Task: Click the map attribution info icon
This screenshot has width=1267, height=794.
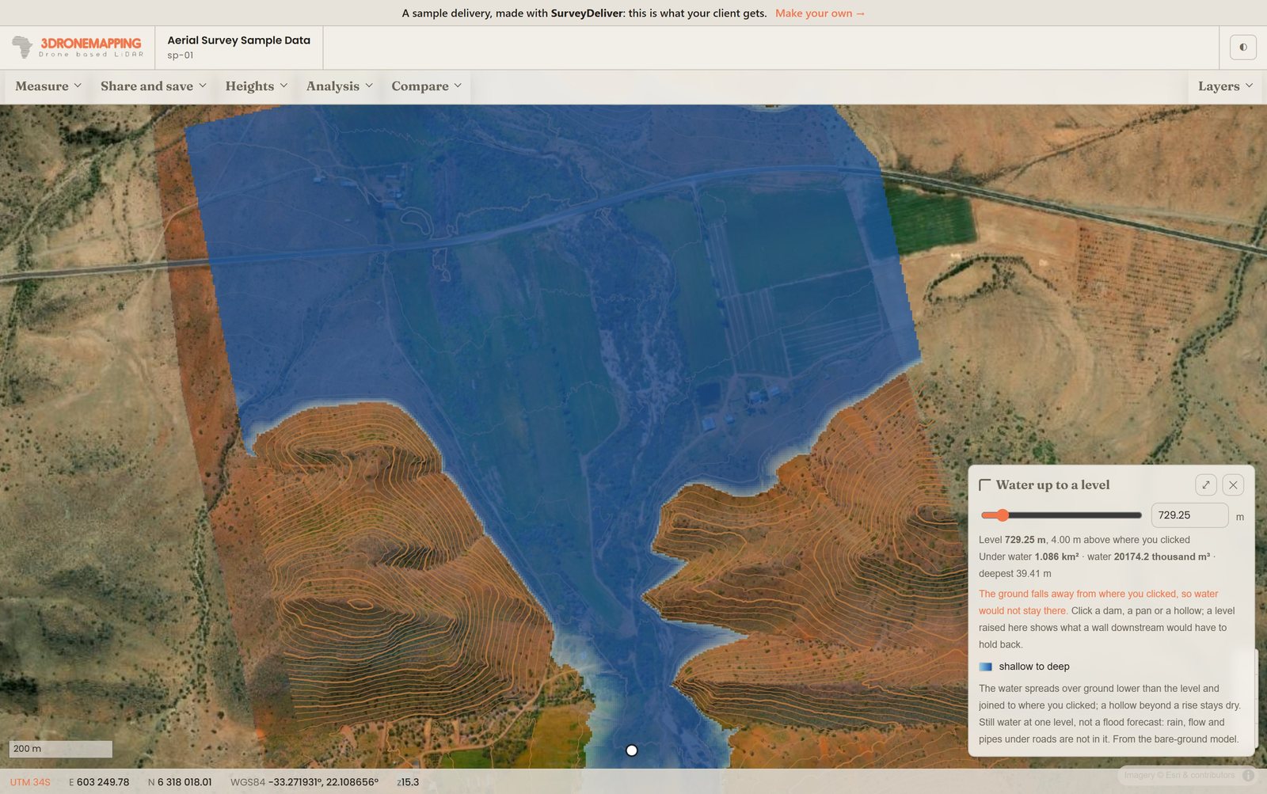Action: [x=1249, y=775]
